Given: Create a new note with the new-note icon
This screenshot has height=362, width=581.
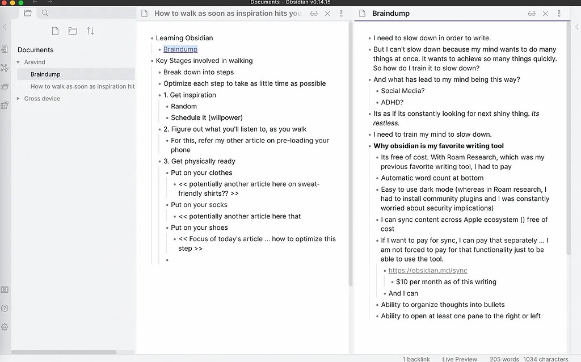Looking at the screenshot, I should (x=55, y=31).
